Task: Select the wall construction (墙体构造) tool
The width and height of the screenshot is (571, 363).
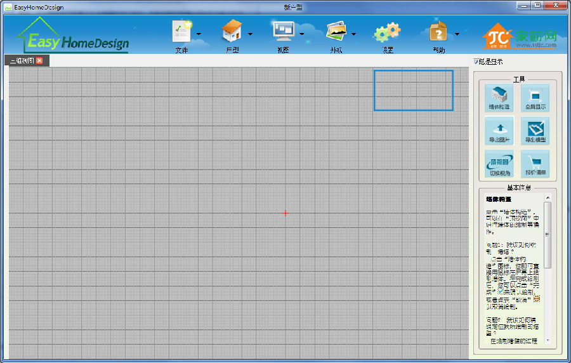Action: (499, 98)
